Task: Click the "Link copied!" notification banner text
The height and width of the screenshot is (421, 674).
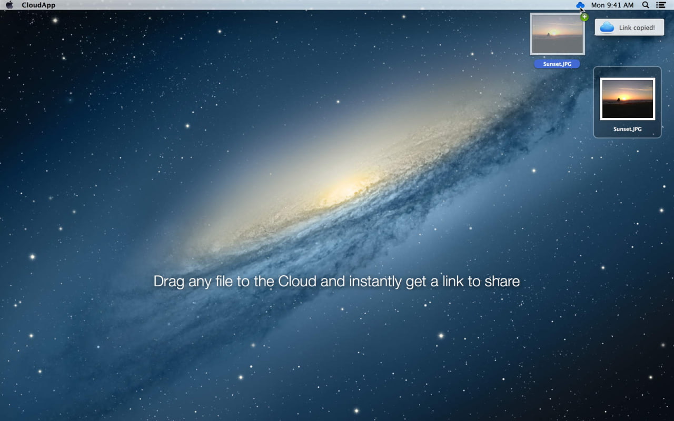Action: [637, 28]
